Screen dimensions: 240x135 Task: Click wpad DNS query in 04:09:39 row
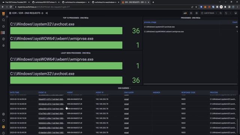(126, 123)
